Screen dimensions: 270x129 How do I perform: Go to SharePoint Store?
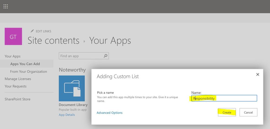(x=17, y=99)
